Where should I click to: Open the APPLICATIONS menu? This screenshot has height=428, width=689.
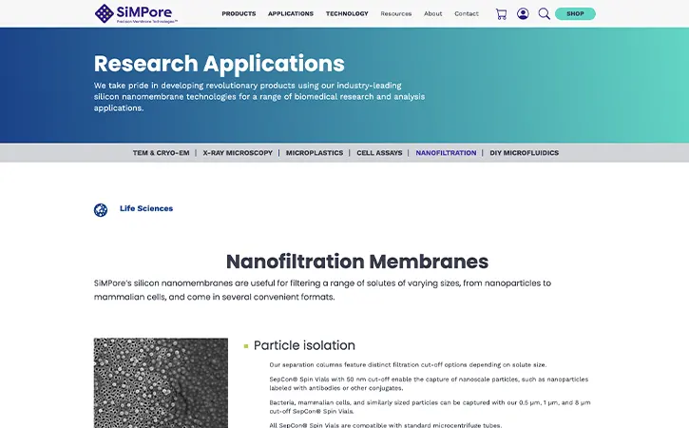tap(291, 13)
